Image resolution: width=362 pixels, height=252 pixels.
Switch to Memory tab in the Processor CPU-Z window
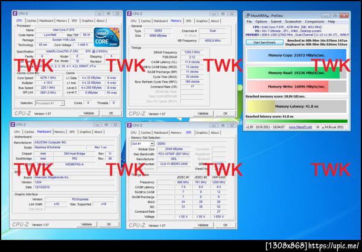pyautogui.click(x=62, y=20)
